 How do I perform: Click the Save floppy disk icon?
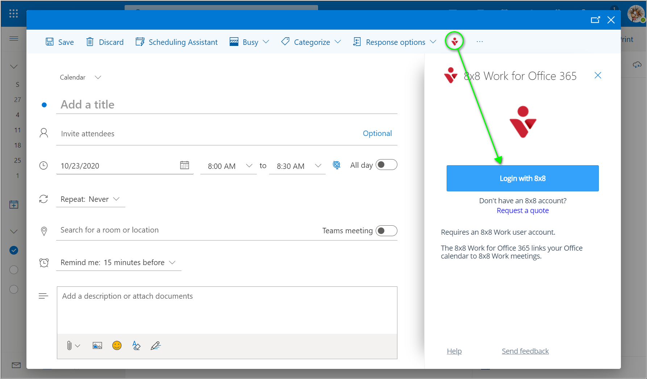[x=50, y=42]
